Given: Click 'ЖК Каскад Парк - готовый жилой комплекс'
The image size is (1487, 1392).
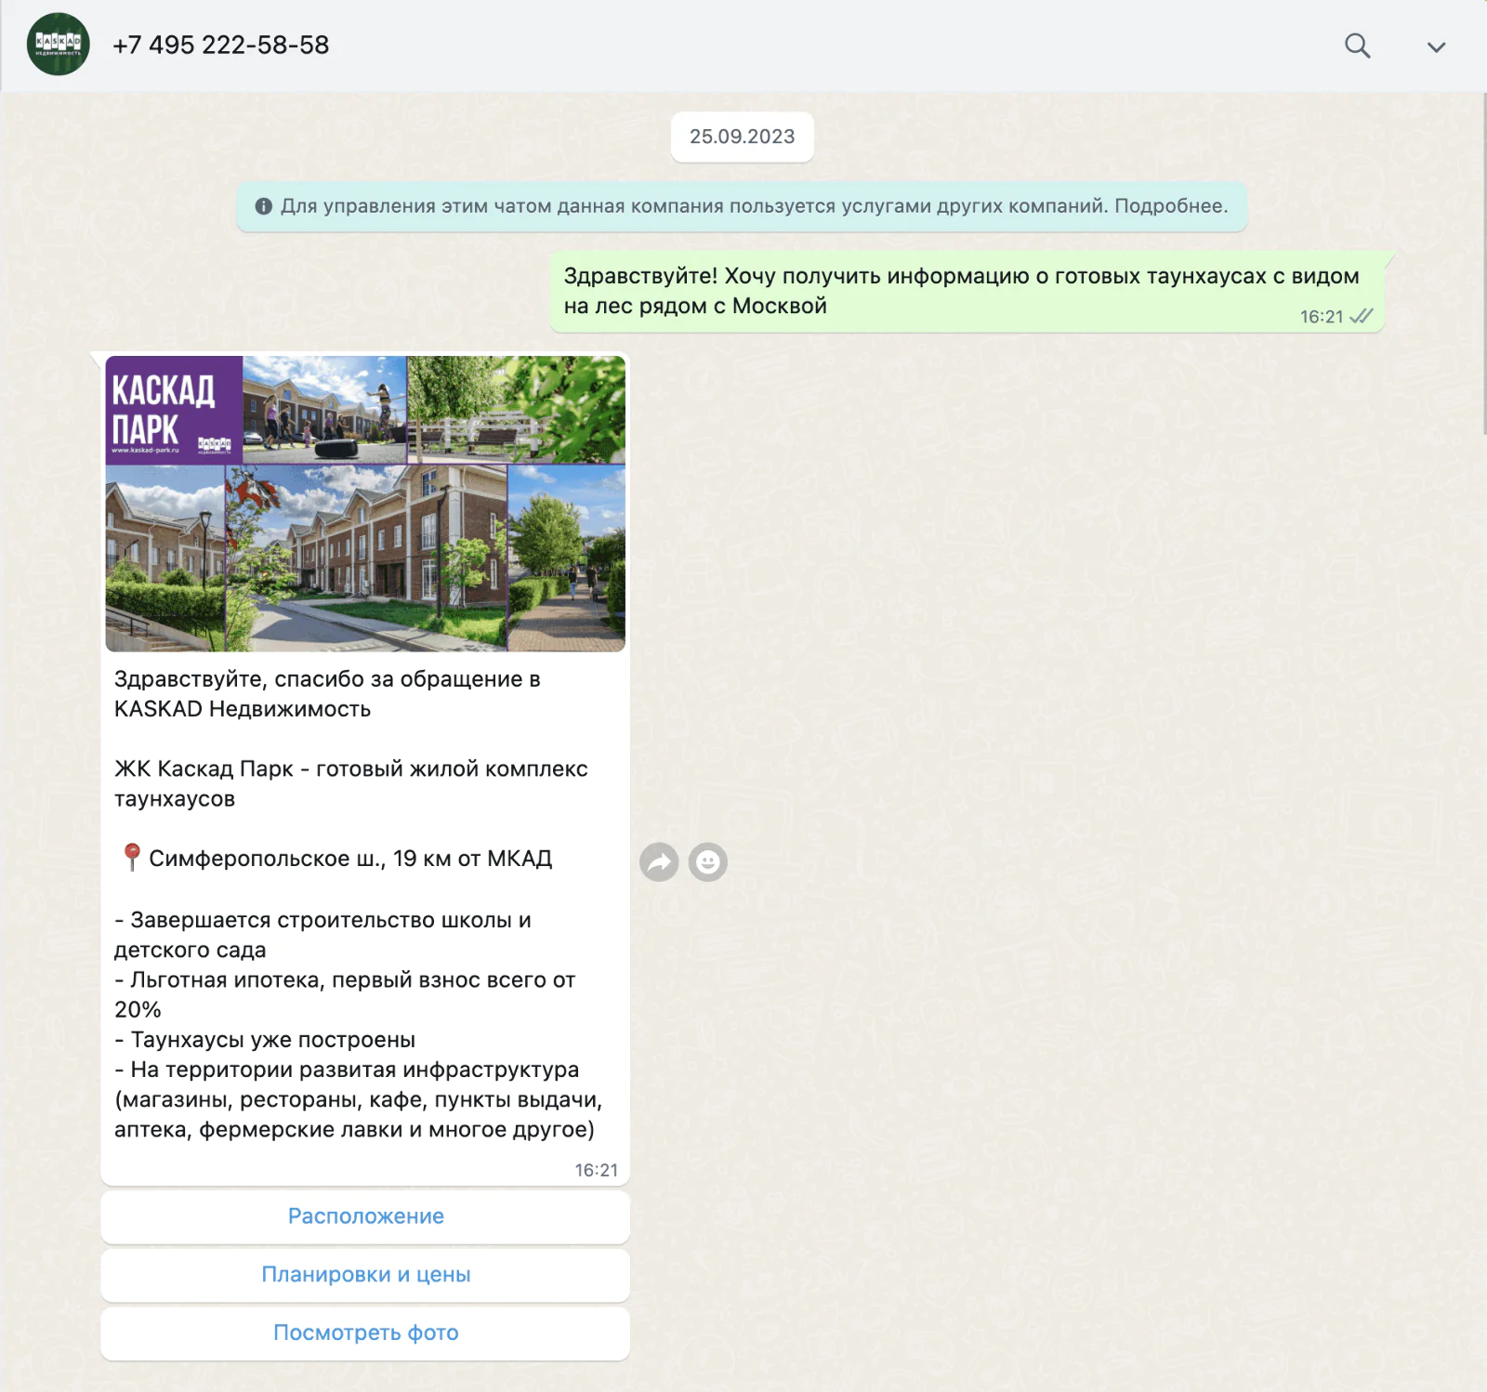Looking at the screenshot, I should tap(351, 769).
